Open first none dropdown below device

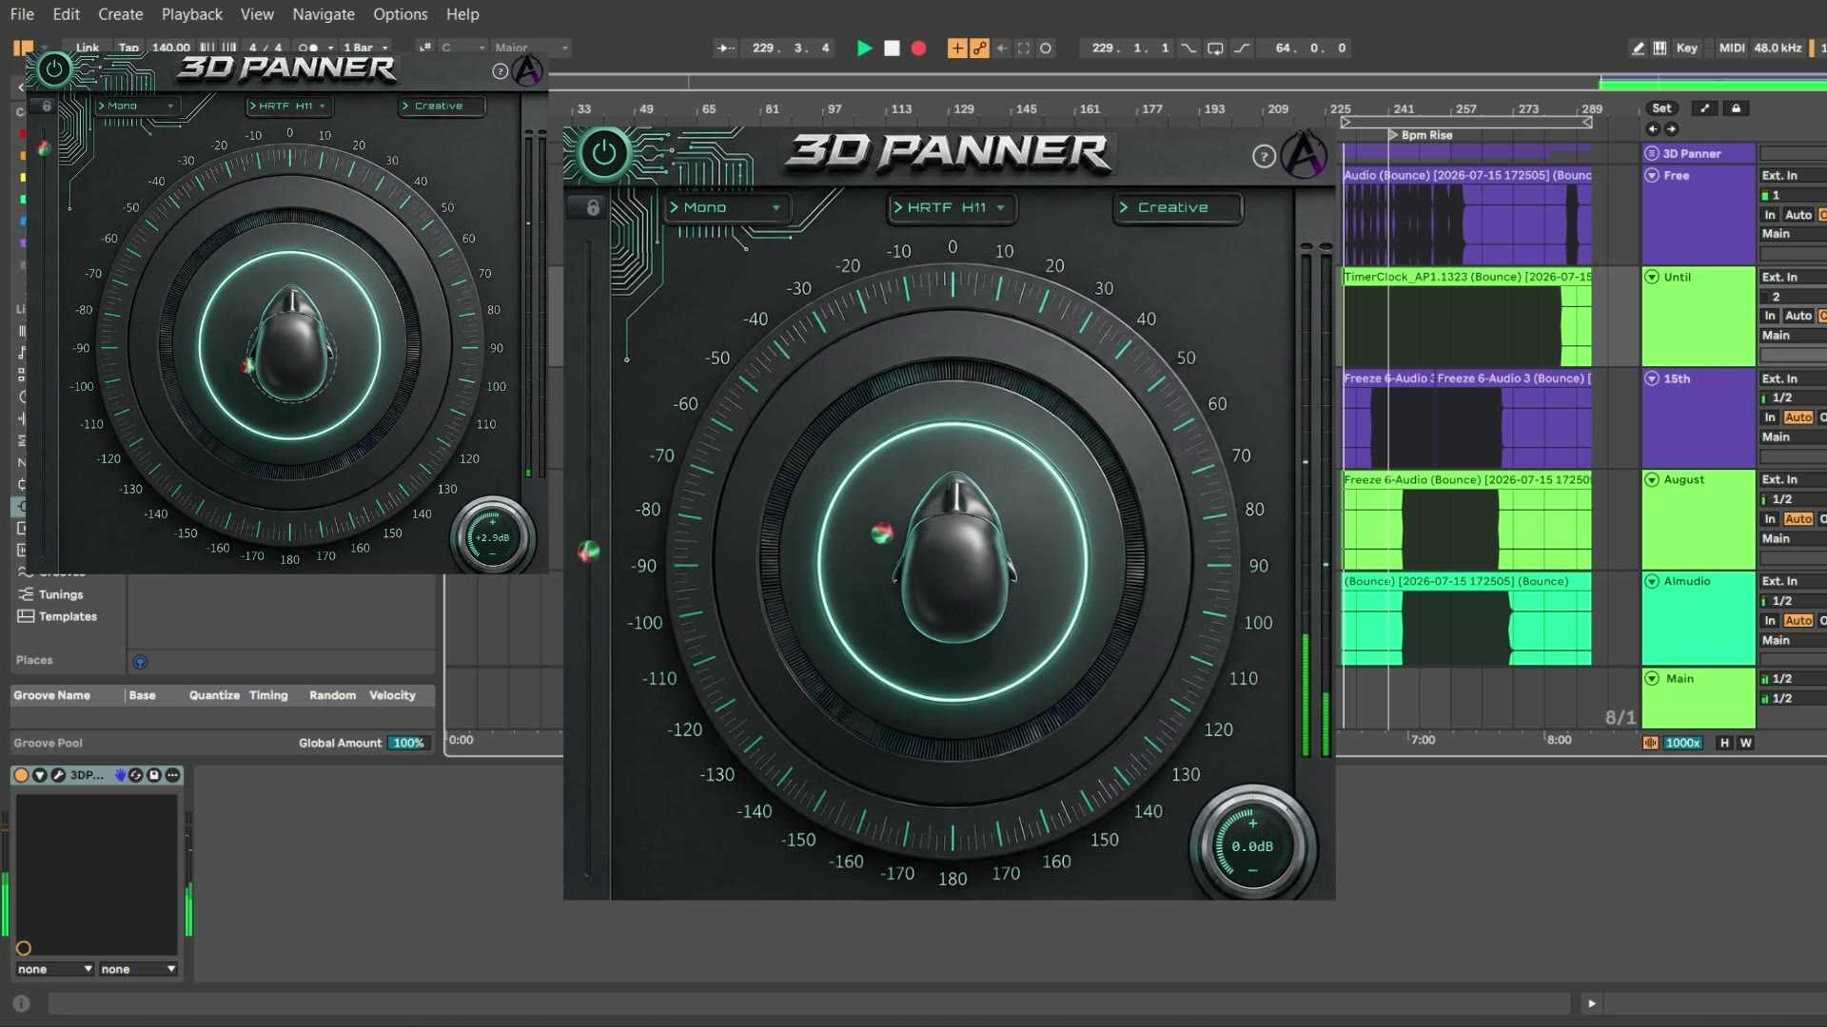point(54,969)
